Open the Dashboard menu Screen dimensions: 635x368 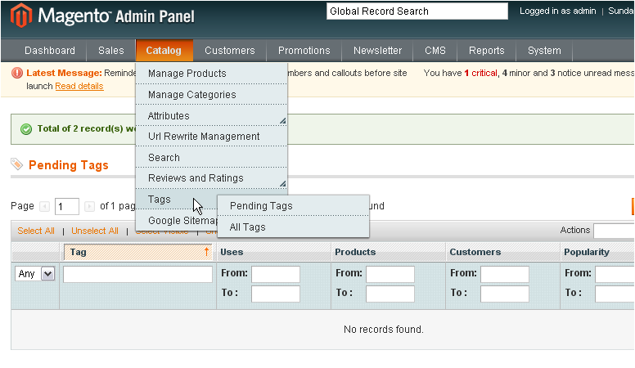pyautogui.click(x=50, y=51)
